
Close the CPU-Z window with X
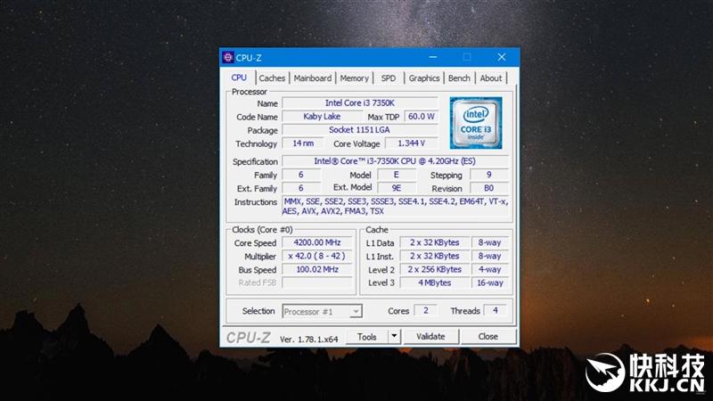501,57
